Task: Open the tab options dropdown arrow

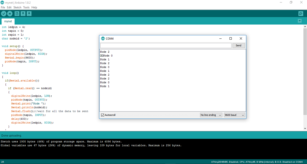Action: pyautogui.click(x=300, y=21)
